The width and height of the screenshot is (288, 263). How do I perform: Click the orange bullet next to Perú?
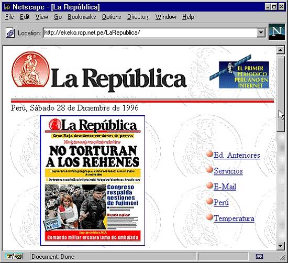(209, 201)
